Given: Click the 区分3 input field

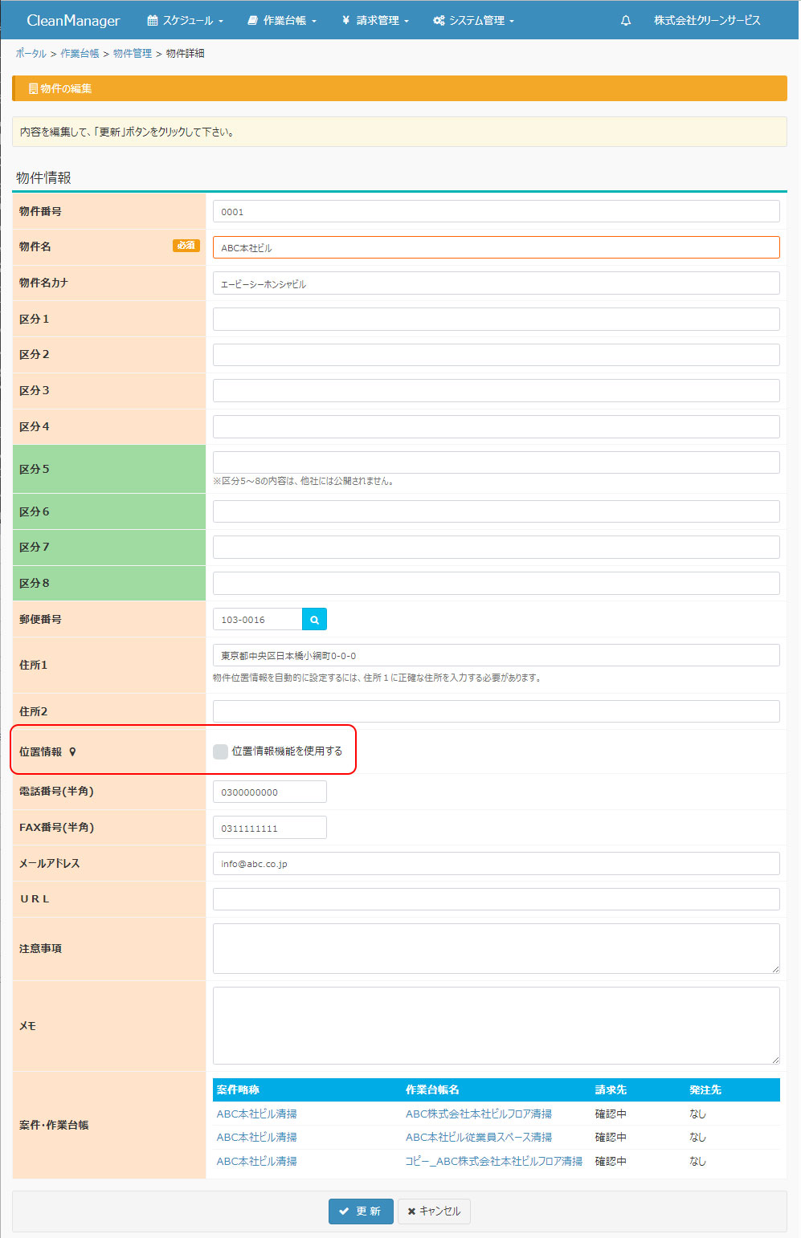Looking at the screenshot, I should coord(497,390).
